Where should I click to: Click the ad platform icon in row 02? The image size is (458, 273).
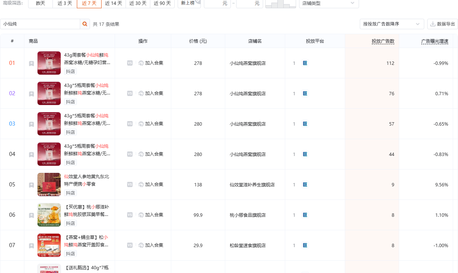[x=305, y=93]
